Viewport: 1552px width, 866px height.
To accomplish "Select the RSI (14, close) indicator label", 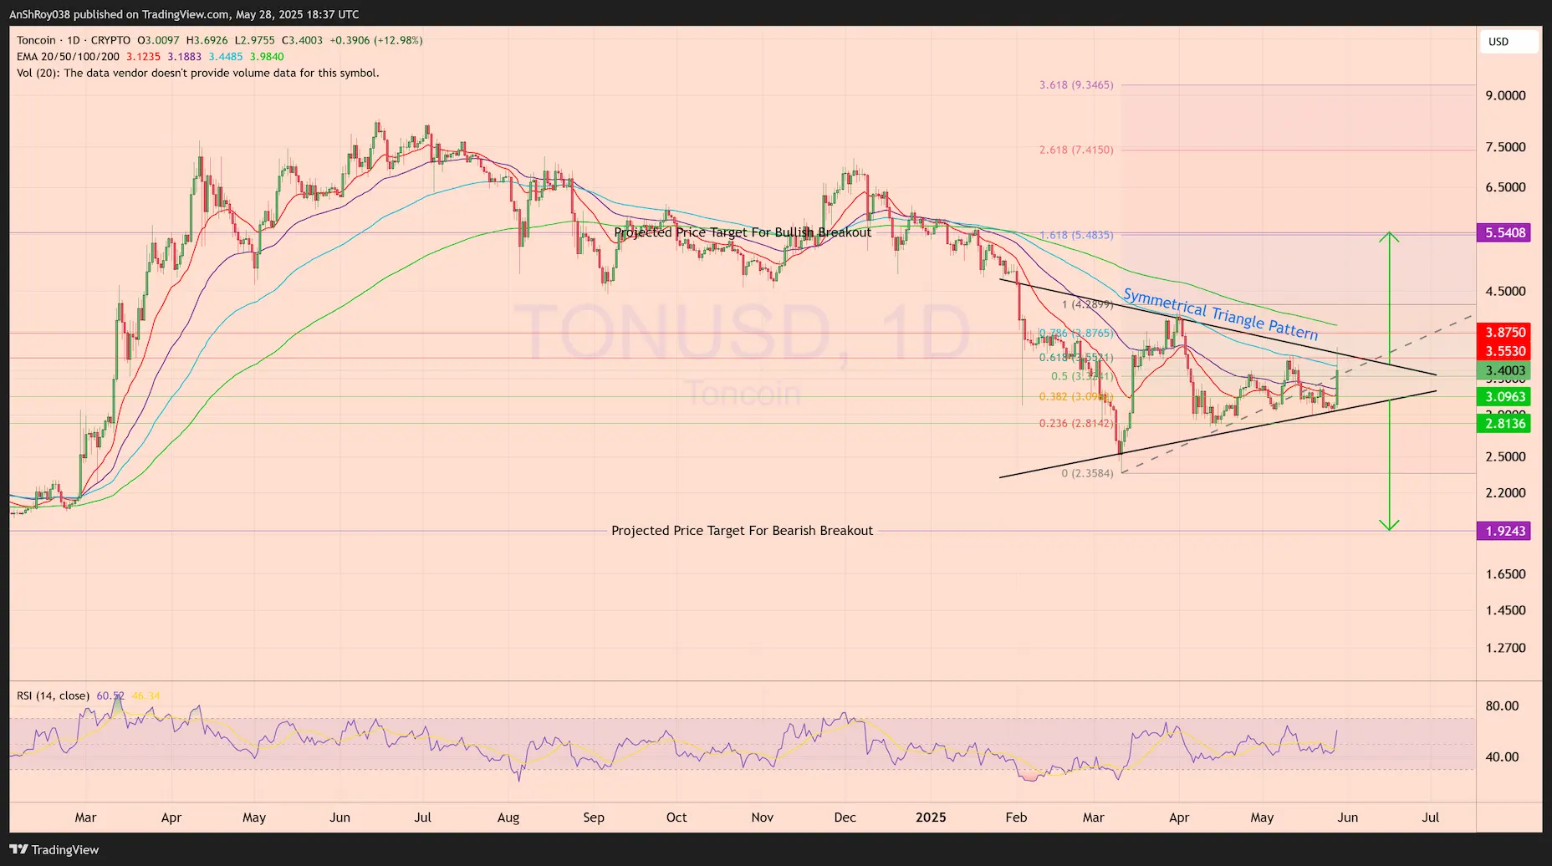I will coord(53,695).
